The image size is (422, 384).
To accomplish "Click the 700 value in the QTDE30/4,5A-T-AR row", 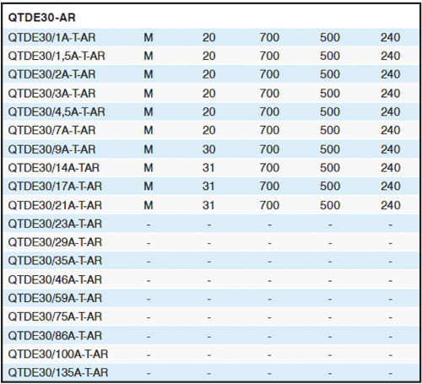I will coord(269,112).
